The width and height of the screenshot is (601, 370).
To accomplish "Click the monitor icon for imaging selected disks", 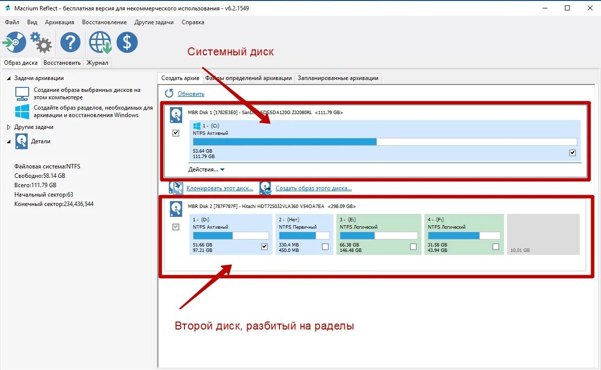I will [22, 94].
